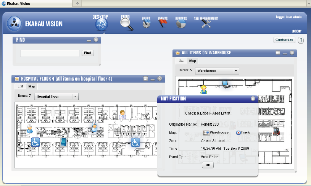The image size is (311, 186).
Task: Open Tag Management tools icon
Action: [x=206, y=24]
